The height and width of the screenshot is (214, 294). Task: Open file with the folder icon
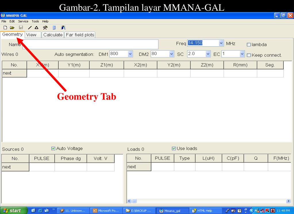pos(12,28)
